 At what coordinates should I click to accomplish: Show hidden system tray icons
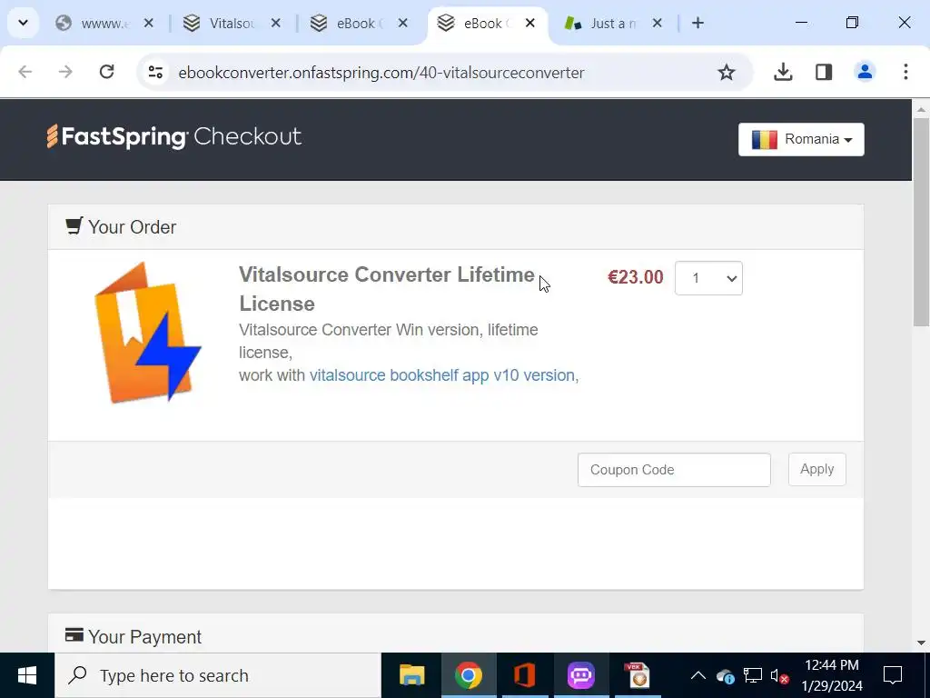click(698, 675)
